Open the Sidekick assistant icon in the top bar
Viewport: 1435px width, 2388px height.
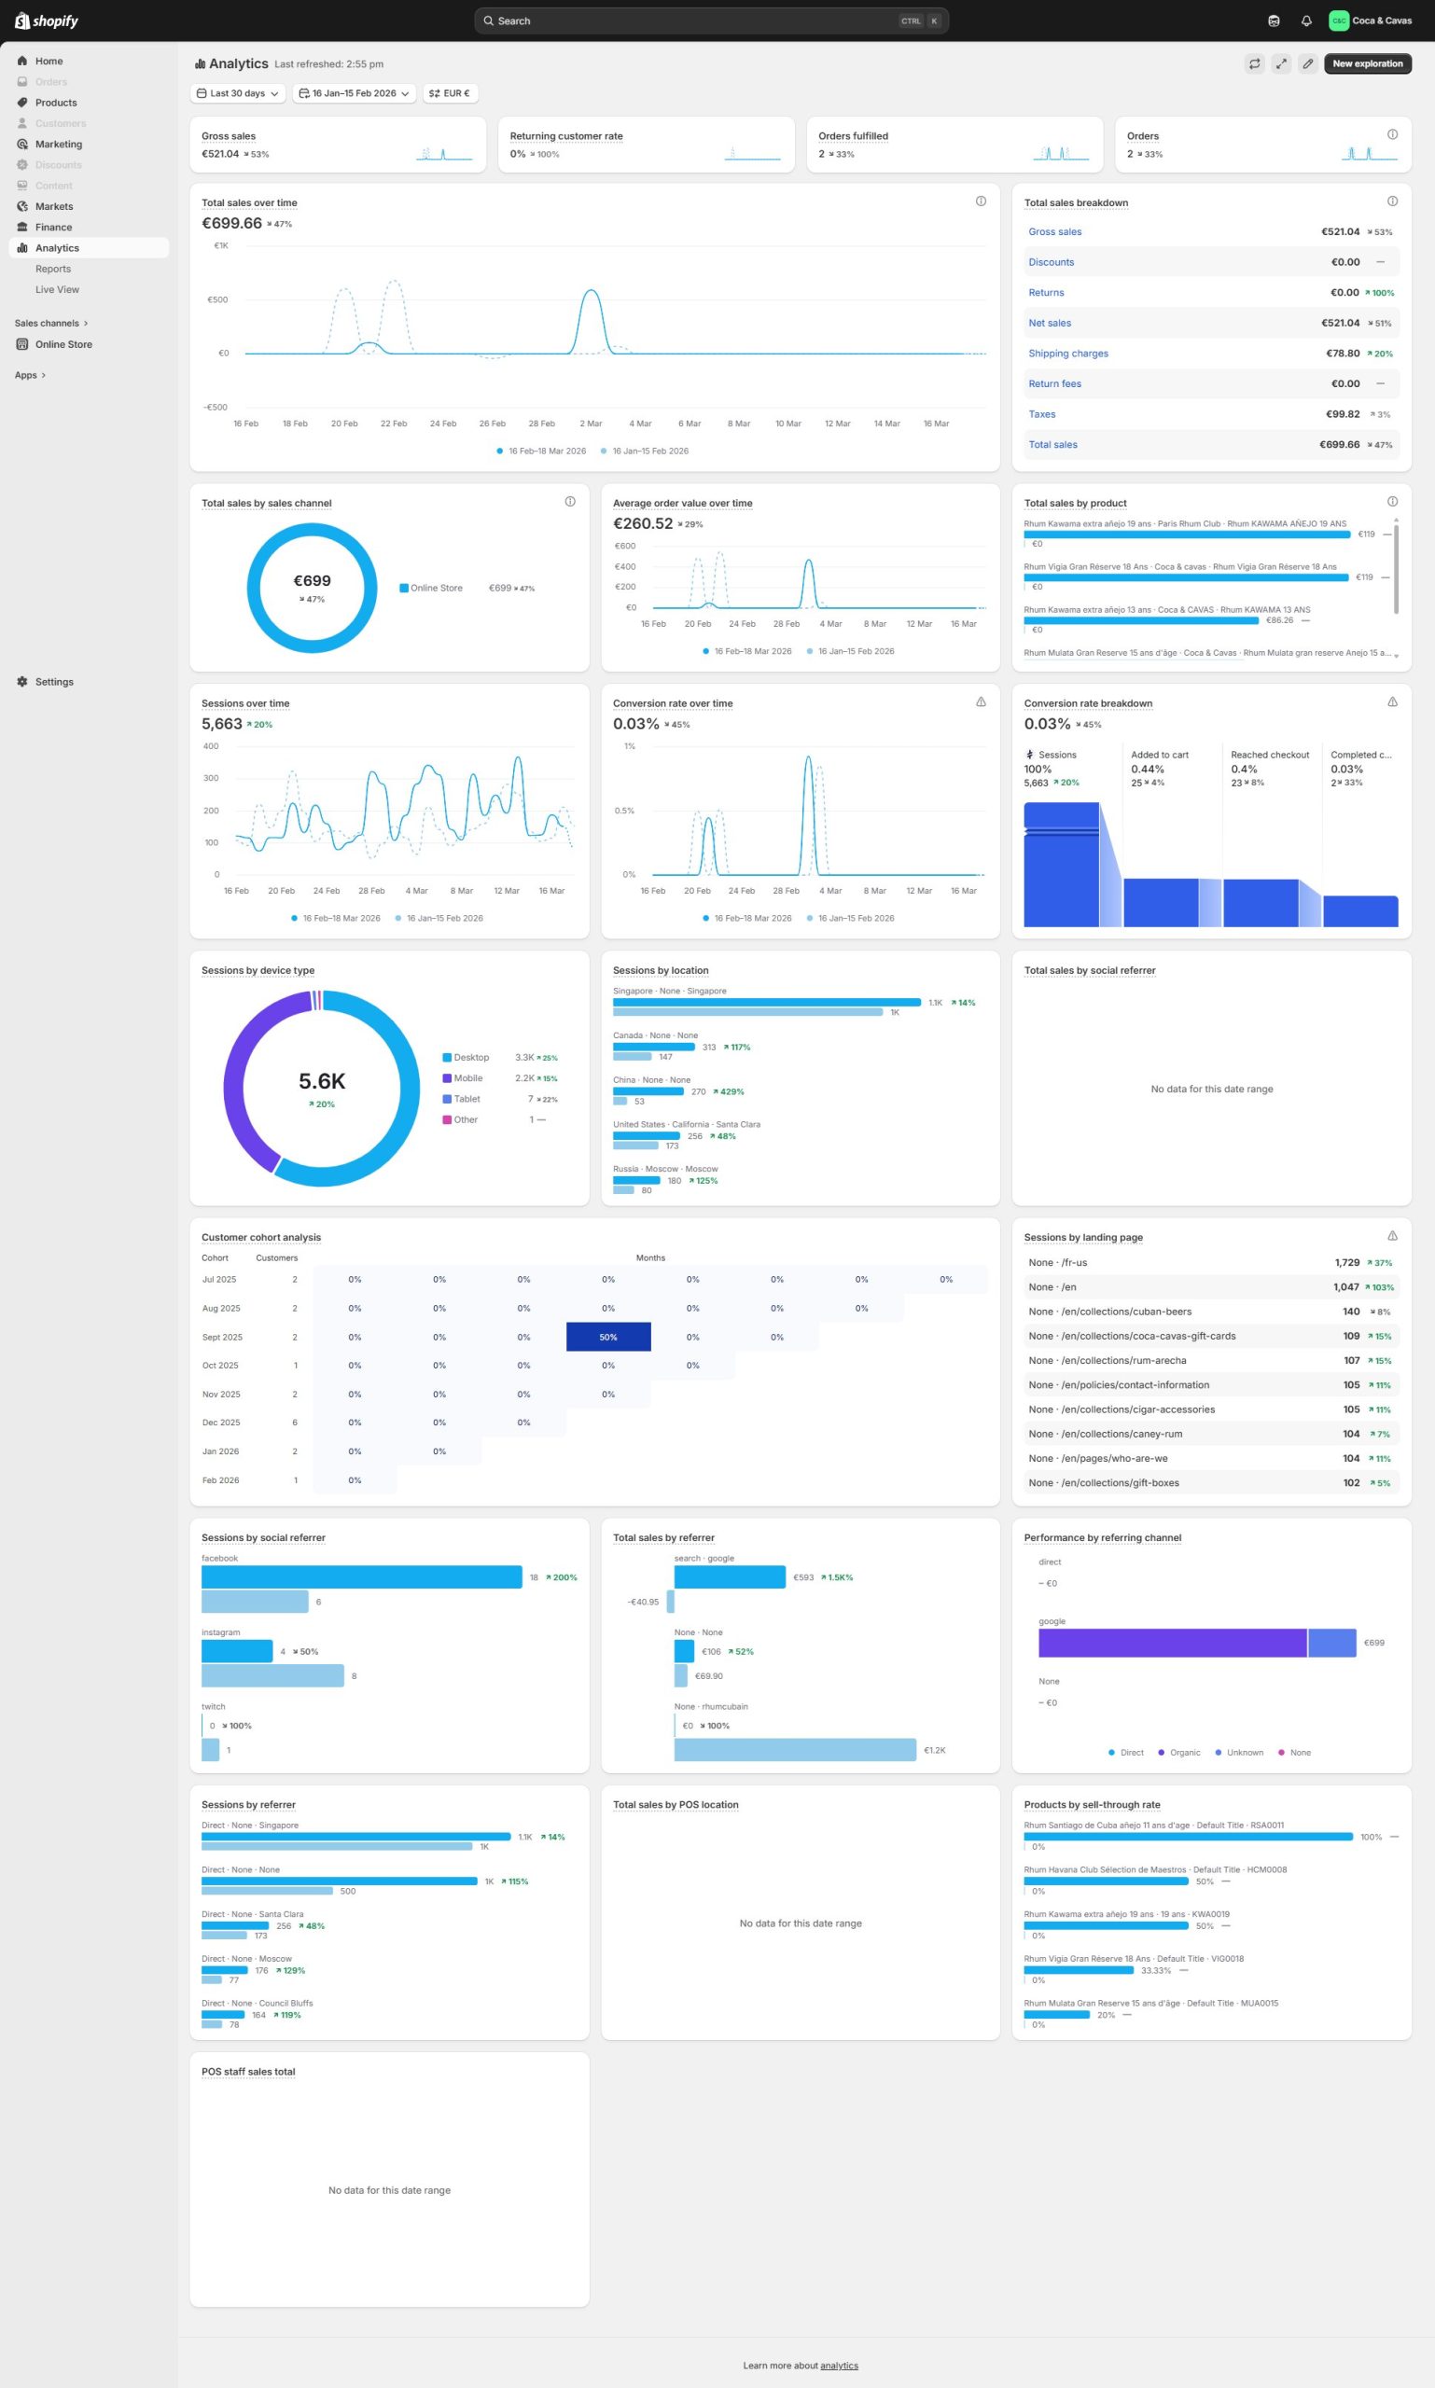click(1274, 21)
